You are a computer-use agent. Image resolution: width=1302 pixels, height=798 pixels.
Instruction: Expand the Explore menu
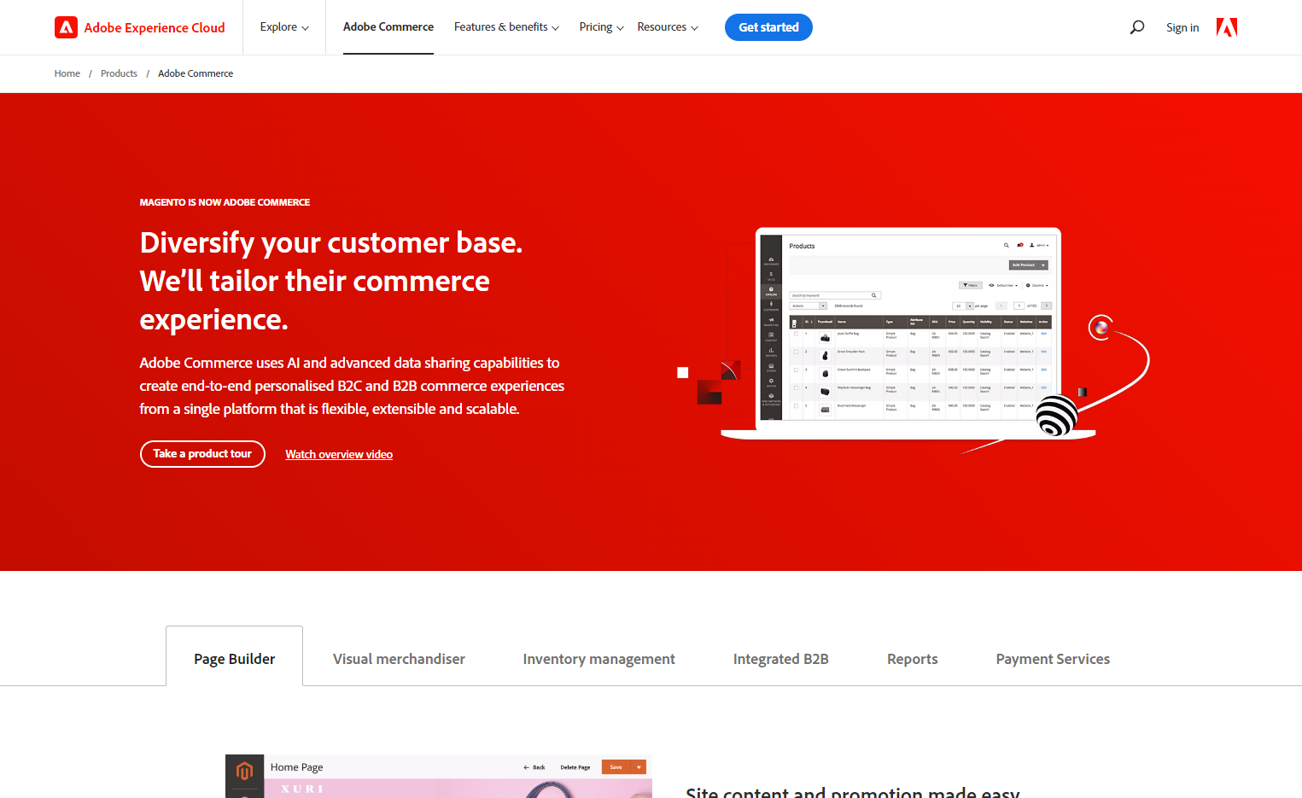pyautogui.click(x=284, y=27)
